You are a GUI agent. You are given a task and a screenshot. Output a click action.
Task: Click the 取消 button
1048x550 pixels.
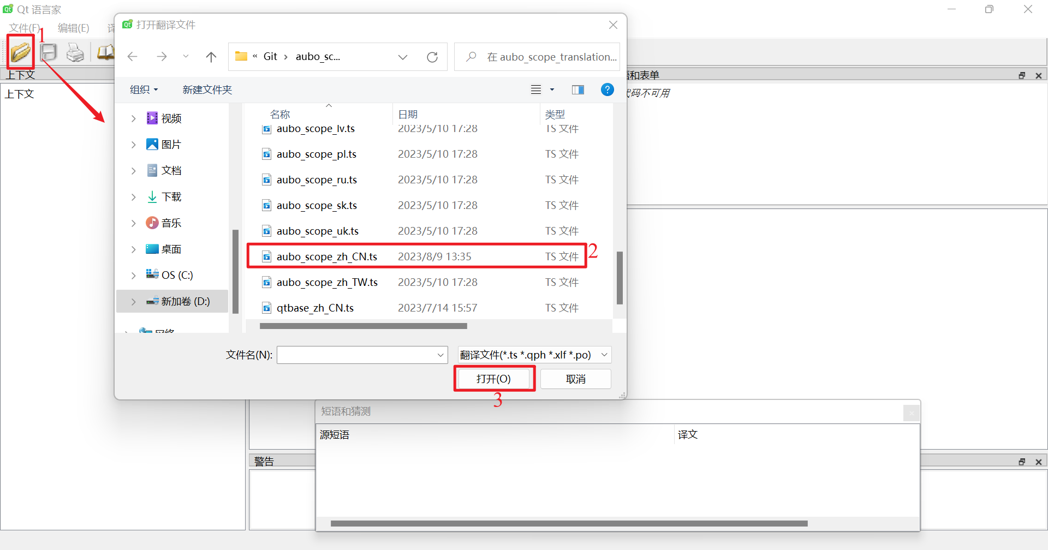[x=575, y=379]
